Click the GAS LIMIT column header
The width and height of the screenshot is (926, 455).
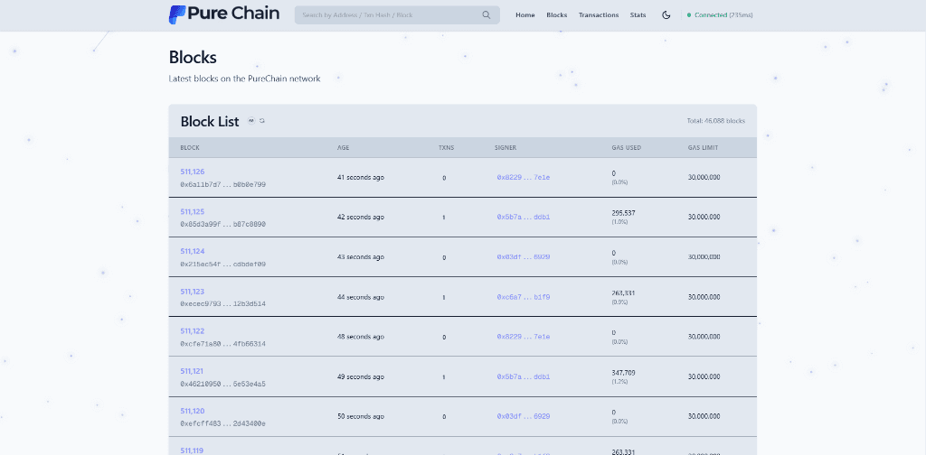(704, 148)
